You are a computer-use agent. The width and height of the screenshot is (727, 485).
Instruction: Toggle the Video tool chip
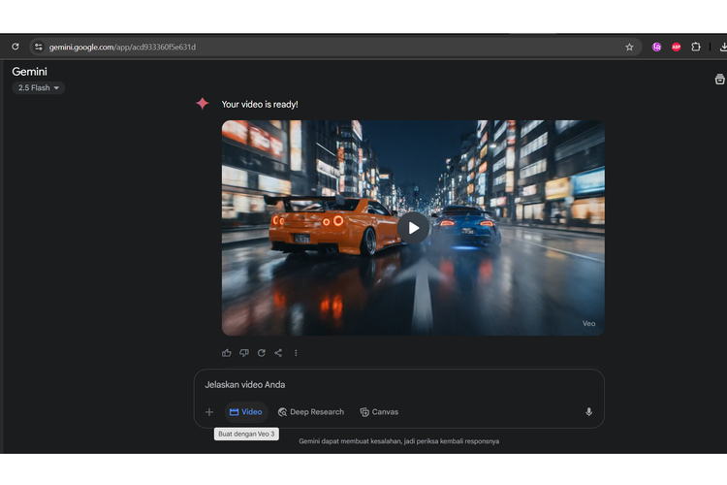[x=246, y=412]
